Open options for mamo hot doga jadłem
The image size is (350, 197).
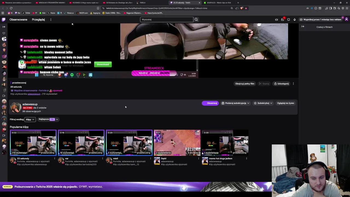246,158
